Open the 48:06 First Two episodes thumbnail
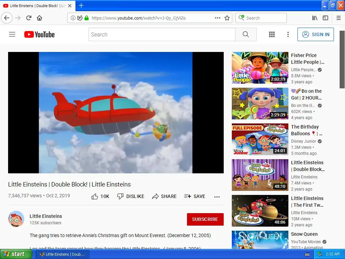 point(260,211)
